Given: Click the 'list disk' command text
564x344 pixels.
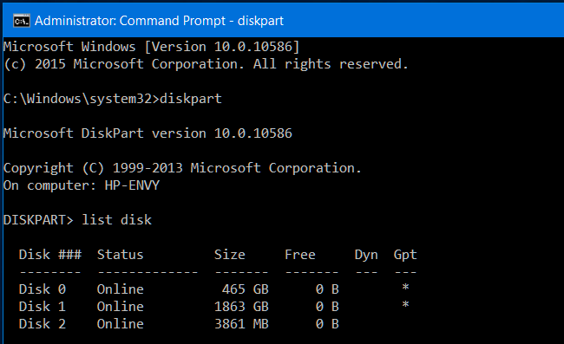Looking at the screenshot, I should [116, 220].
